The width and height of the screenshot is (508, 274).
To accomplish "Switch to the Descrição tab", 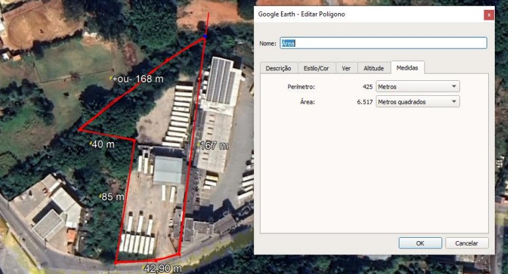I will coord(278,68).
